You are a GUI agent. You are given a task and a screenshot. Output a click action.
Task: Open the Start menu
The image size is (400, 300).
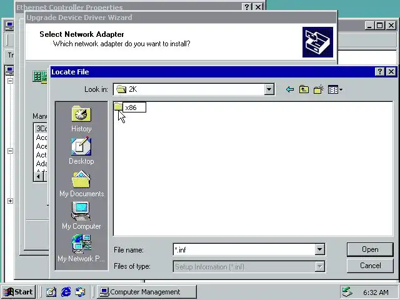coord(18,292)
